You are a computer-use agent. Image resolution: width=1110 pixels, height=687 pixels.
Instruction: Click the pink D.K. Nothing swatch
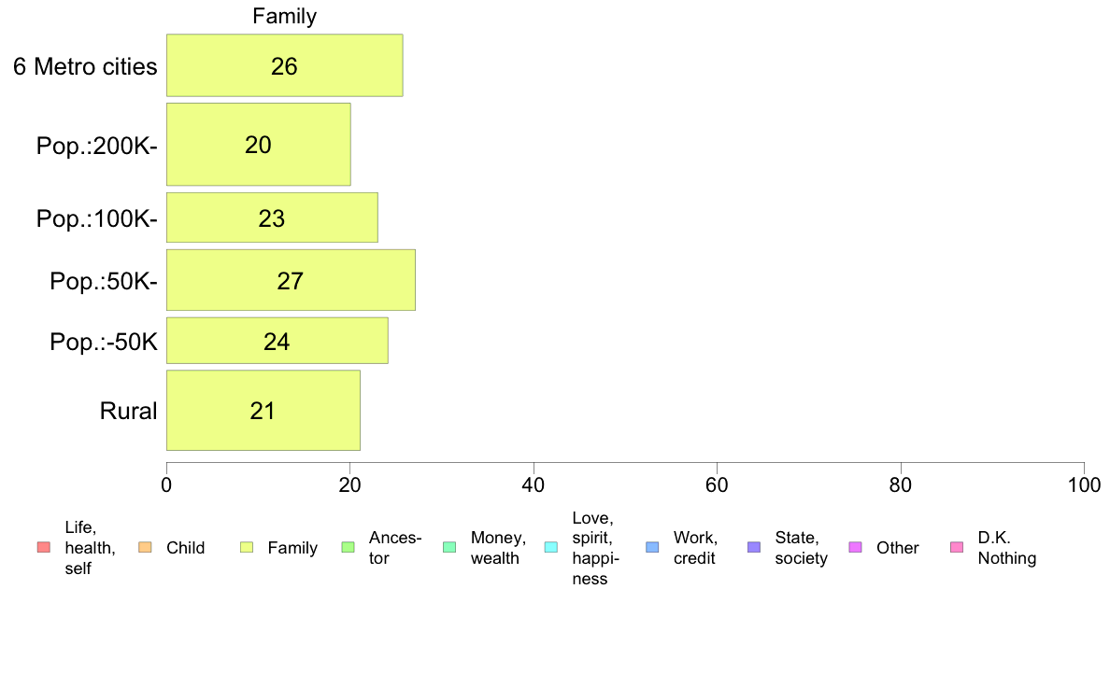pyautogui.click(x=957, y=548)
